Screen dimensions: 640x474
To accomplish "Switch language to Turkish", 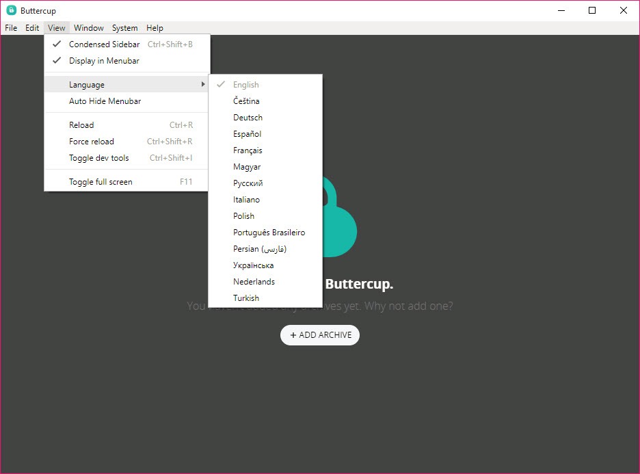I will pyautogui.click(x=265, y=298).
